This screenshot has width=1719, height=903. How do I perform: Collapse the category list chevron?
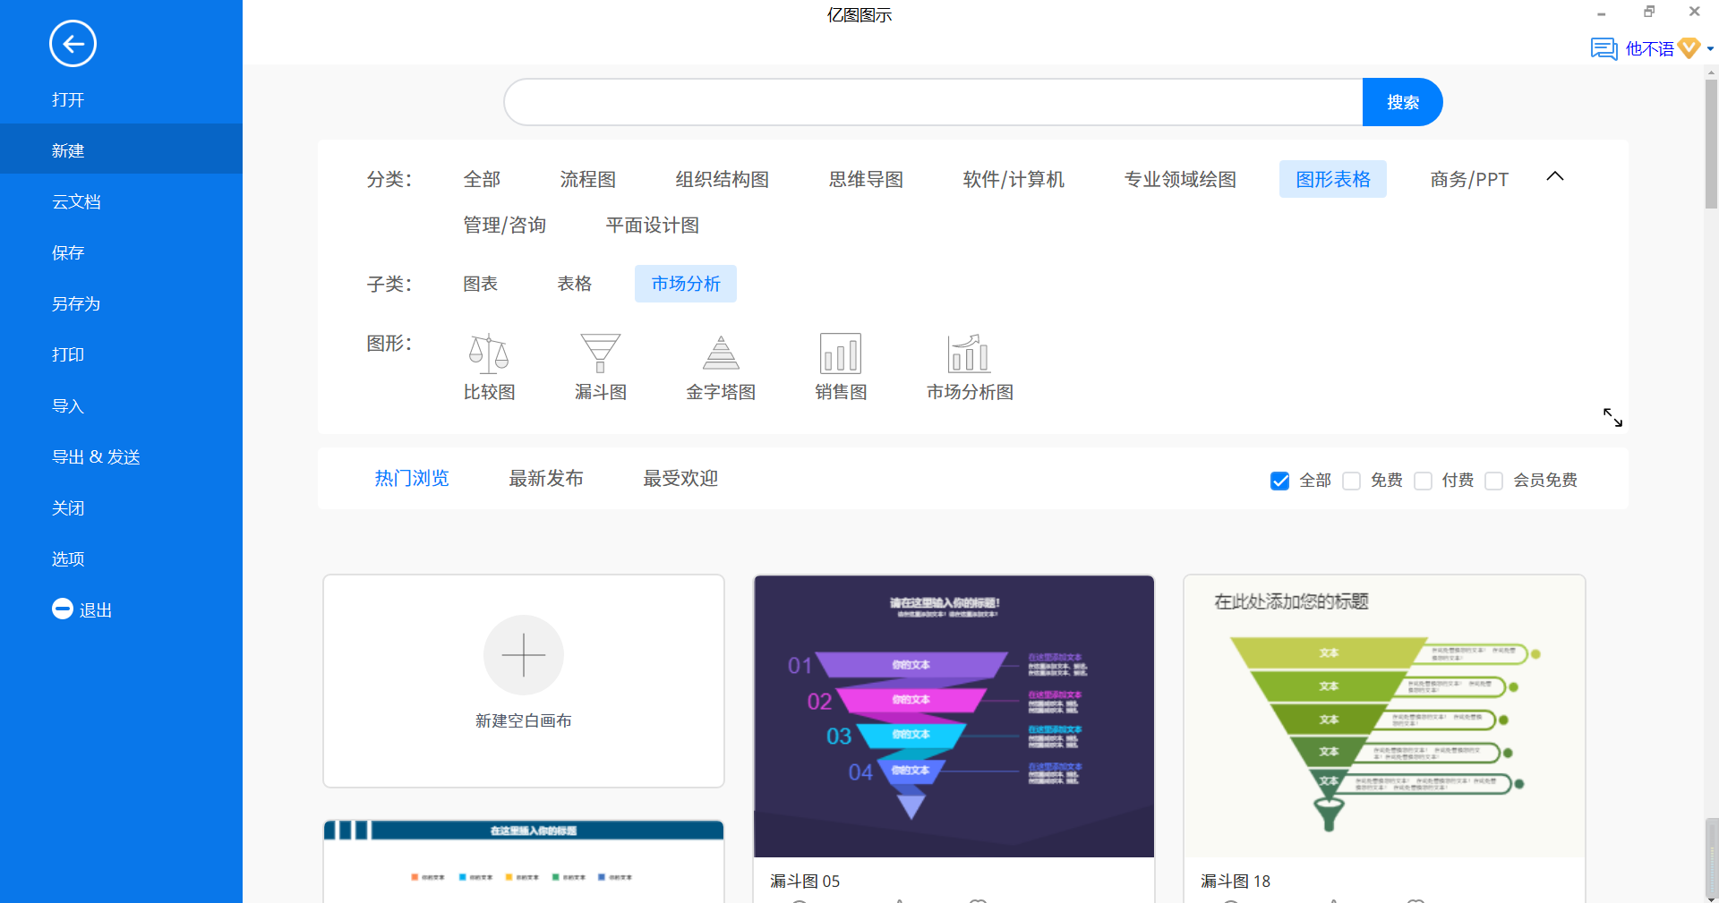coord(1555,176)
